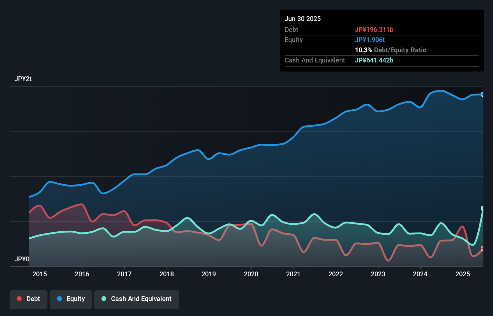Select the white Equity endpoint marker on the chart

[x=483, y=94]
